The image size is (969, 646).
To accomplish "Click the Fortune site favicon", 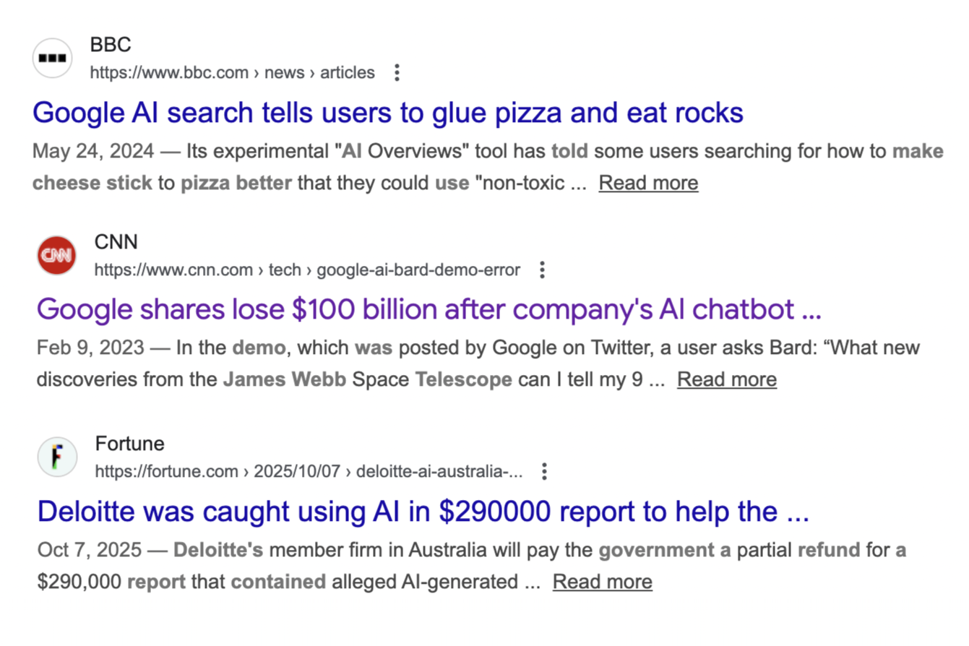I will (57, 457).
